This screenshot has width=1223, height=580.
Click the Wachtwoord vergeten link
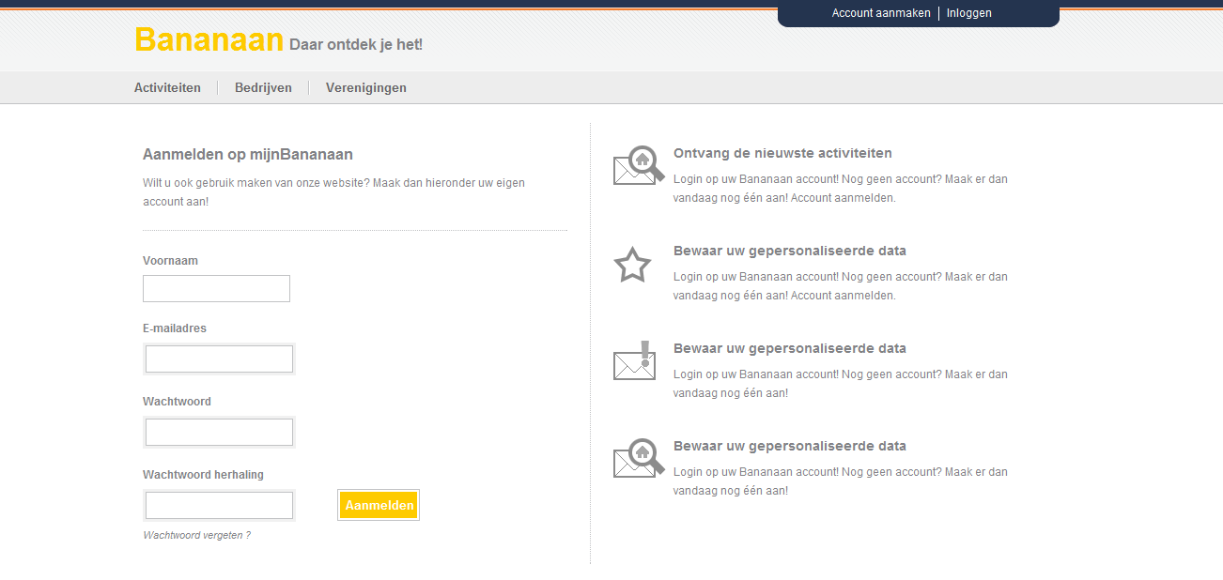tap(196, 535)
